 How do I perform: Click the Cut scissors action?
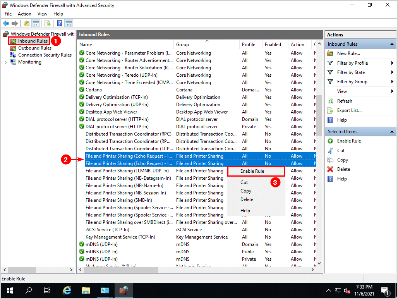coord(330,151)
